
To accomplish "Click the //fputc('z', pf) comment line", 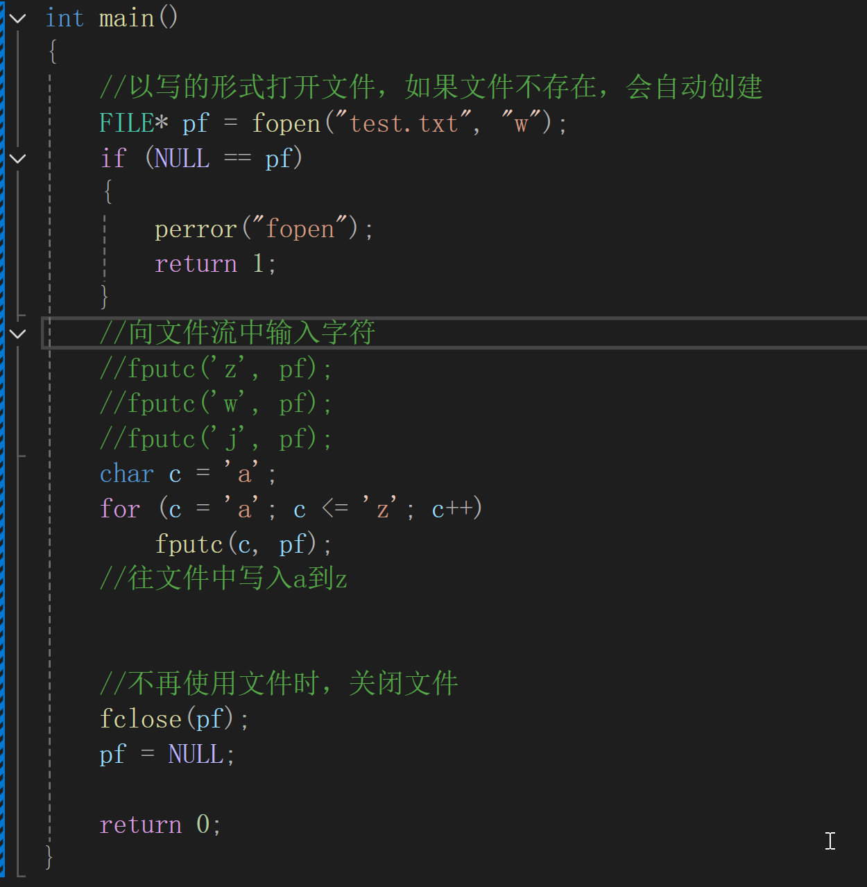I will [216, 369].
